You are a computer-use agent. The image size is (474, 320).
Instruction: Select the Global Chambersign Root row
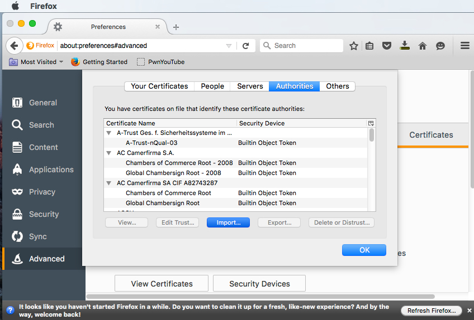coord(236,203)
